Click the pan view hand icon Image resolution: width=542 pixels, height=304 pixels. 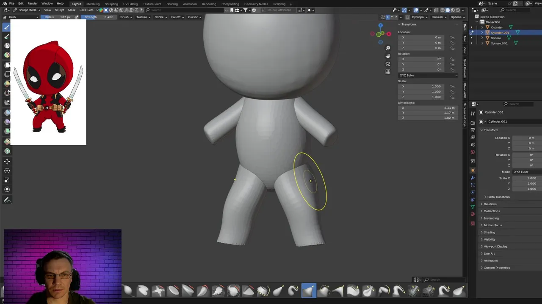pos(388,56)
